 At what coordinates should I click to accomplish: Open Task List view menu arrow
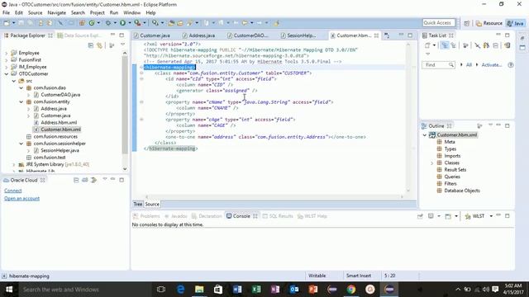pyautogui.click(x=428, y=54)
